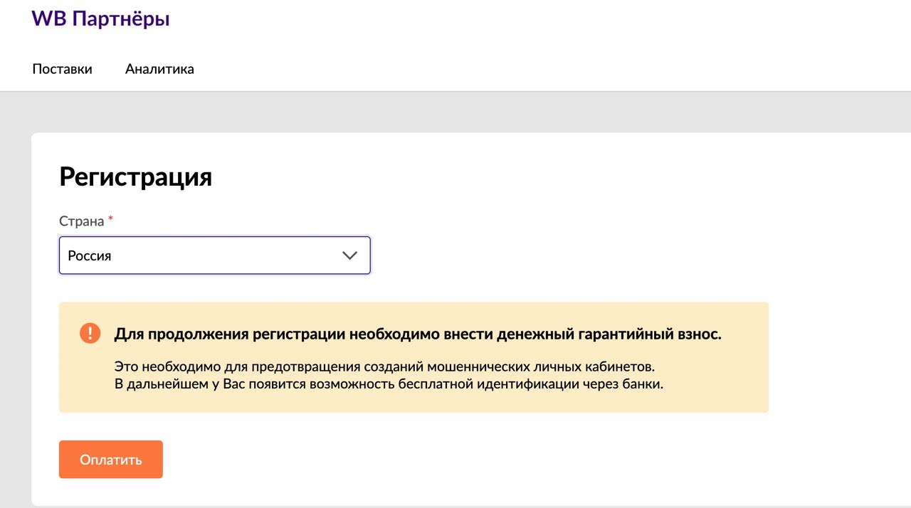911x508 pixels.
Task: Click the line about мошеннических личных кабинетов
Action: click(384, 367)
